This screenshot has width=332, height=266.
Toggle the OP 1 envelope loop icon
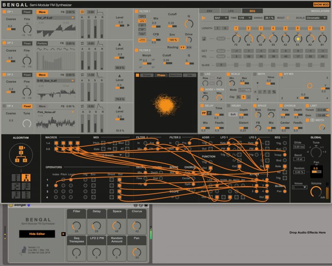(82, 12)
